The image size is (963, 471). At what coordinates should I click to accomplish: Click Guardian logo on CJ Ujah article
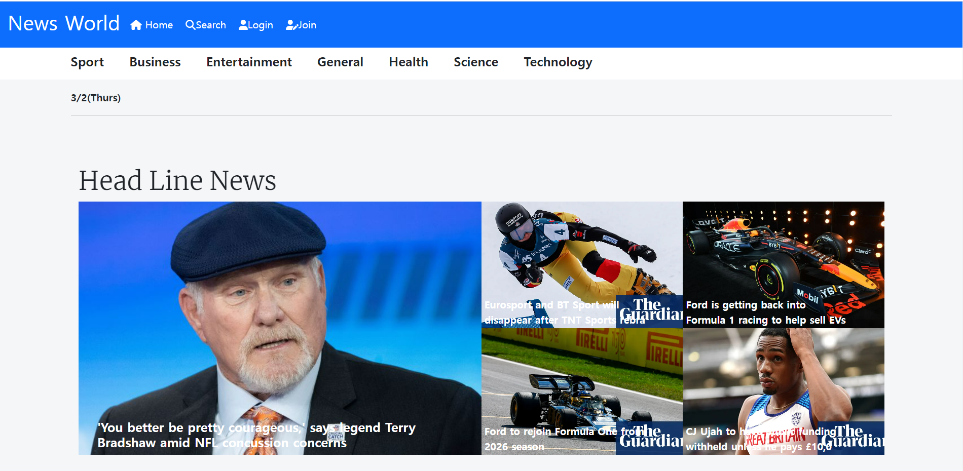851,438
